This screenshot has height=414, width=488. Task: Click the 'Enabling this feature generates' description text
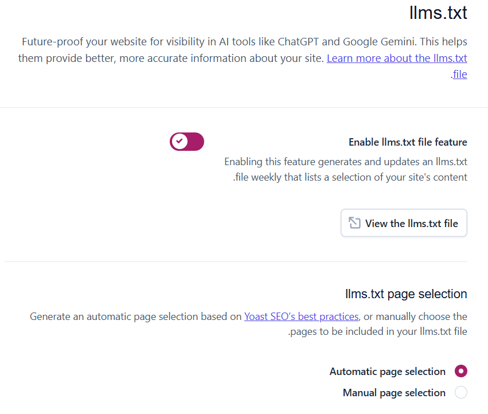(345, 162)
